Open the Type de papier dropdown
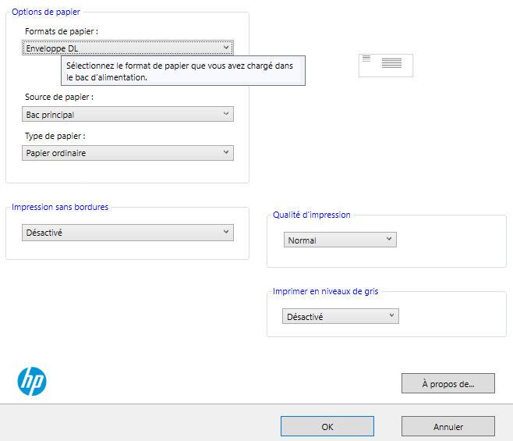Viewport: 513px width, 441px height. click(x=128, y=153)
